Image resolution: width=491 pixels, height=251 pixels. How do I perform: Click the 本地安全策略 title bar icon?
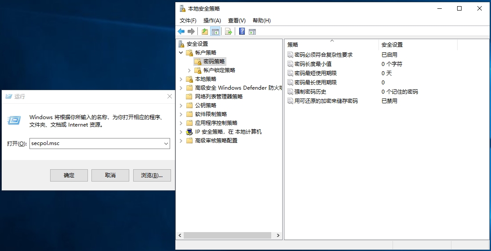(182, 8)
